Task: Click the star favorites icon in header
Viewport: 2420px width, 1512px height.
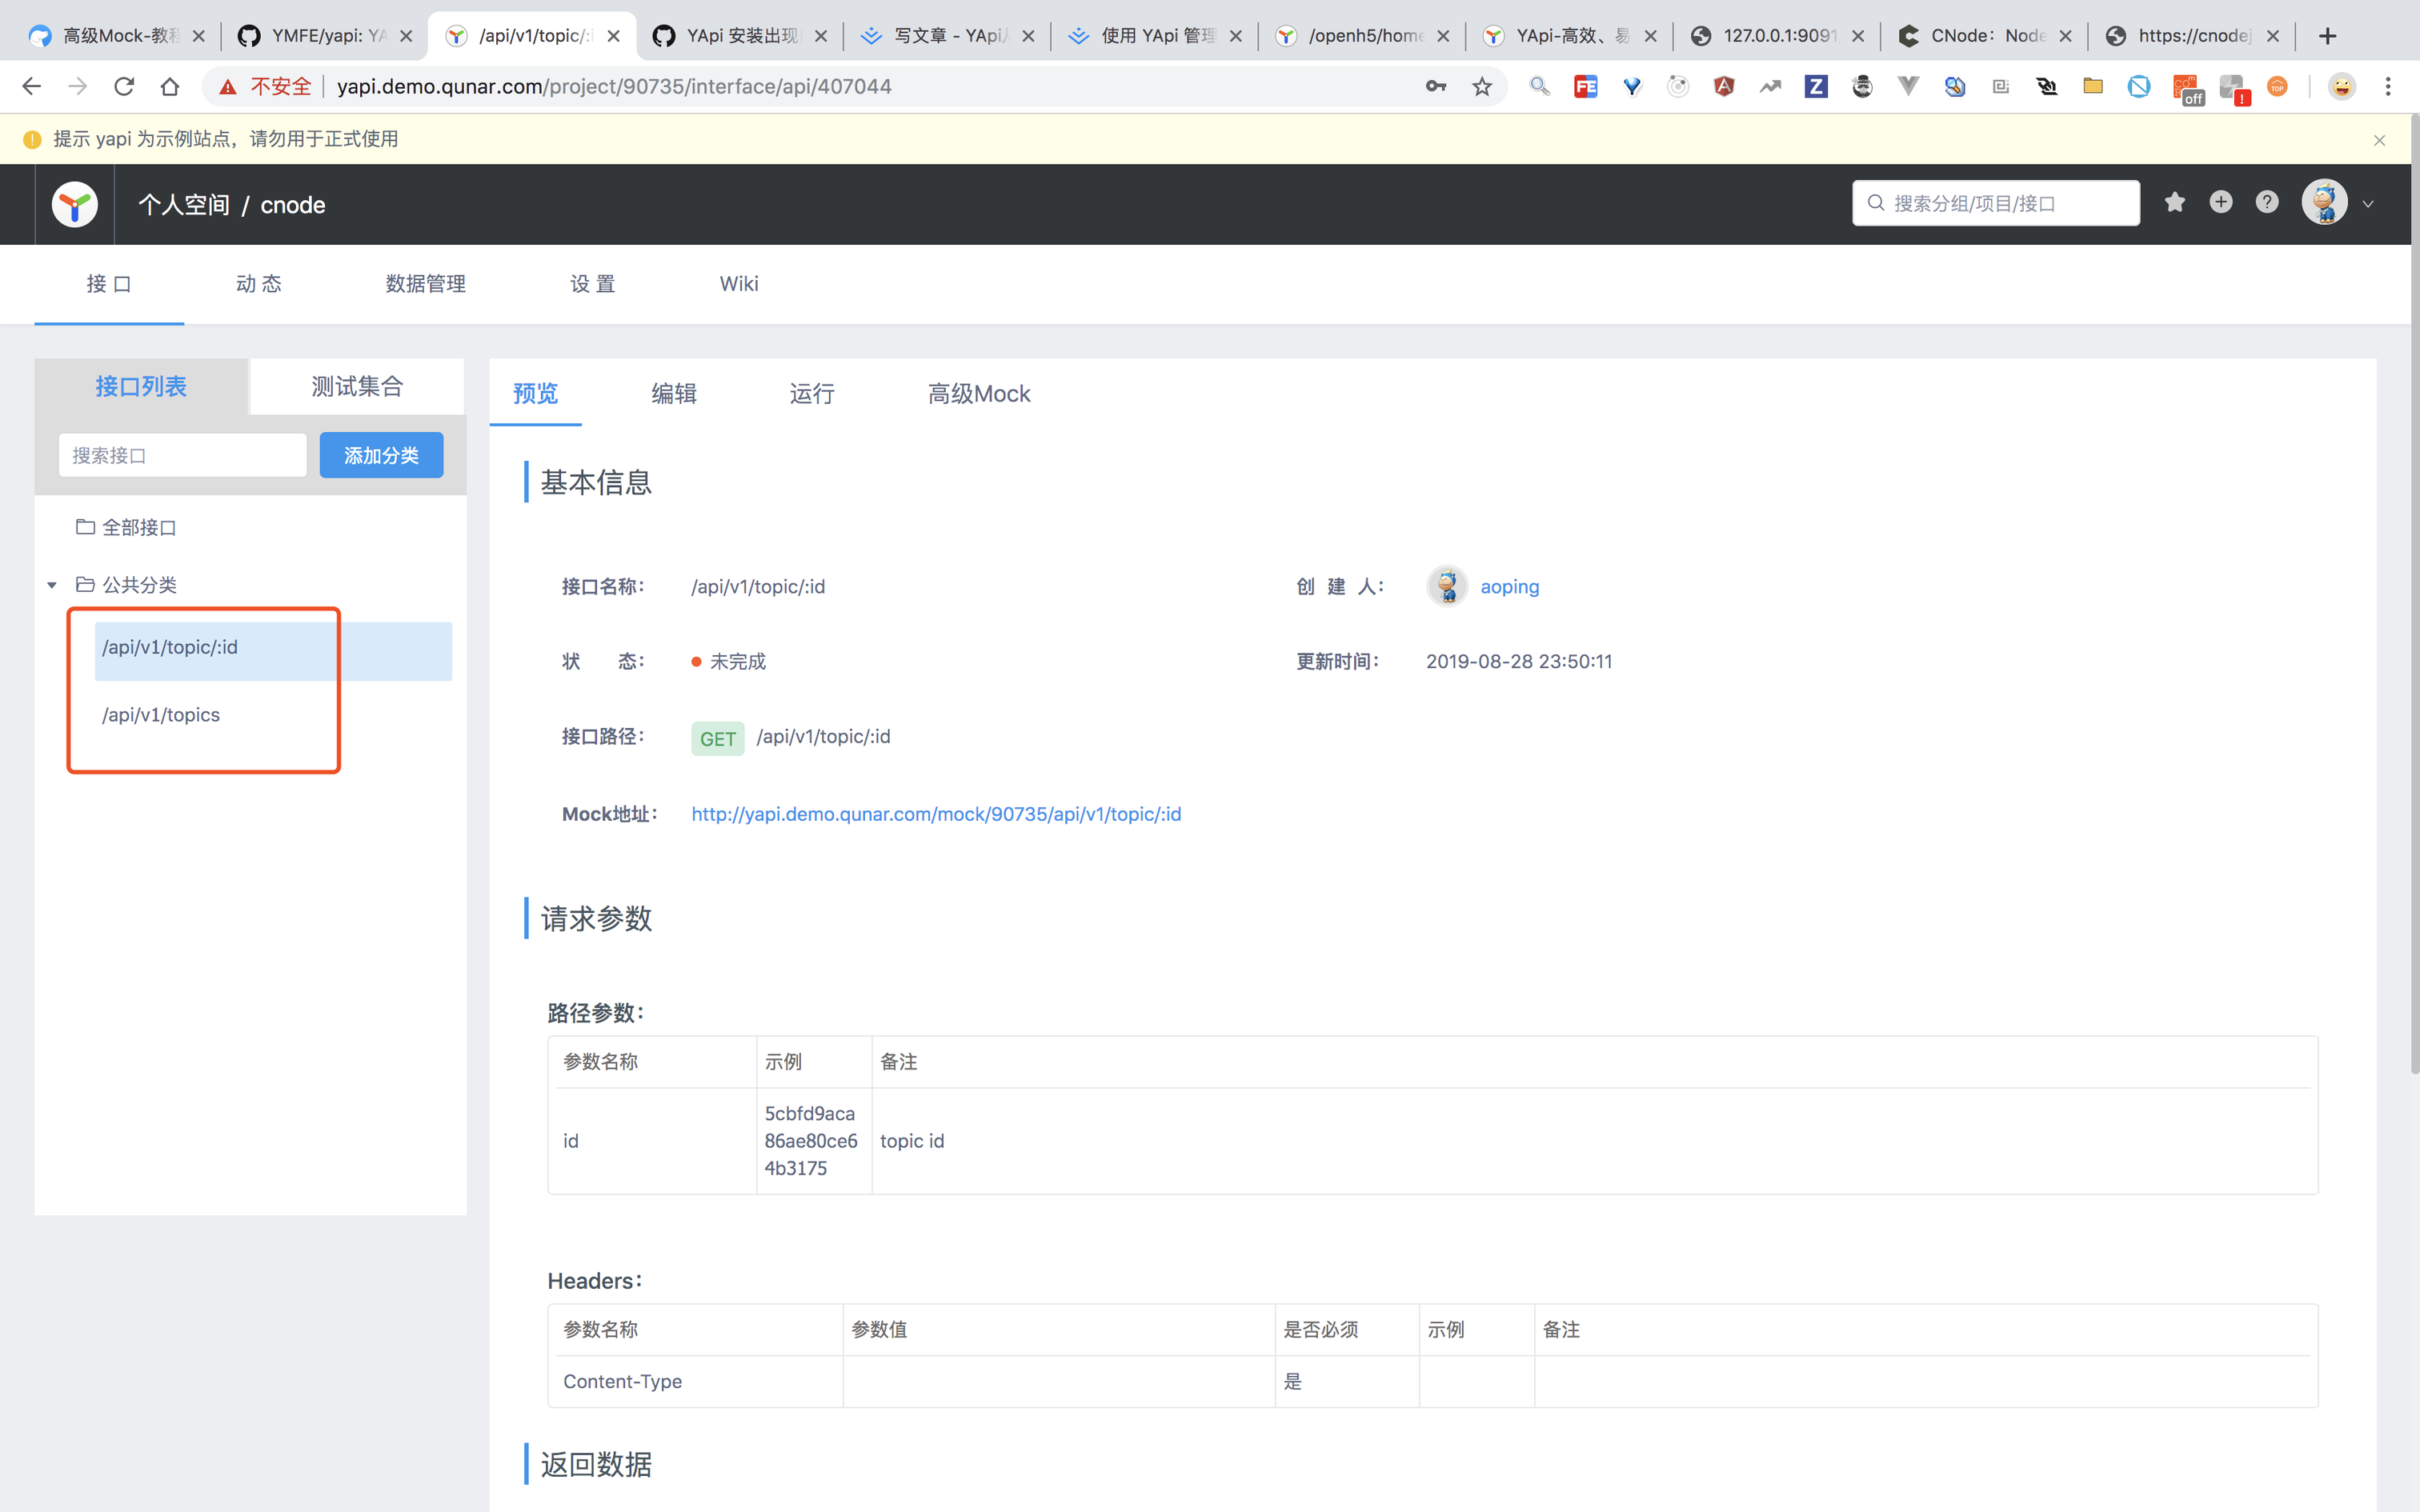Action: 2174,203
